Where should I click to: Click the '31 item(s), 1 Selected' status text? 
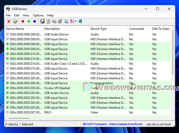click(x=19, y=124)
